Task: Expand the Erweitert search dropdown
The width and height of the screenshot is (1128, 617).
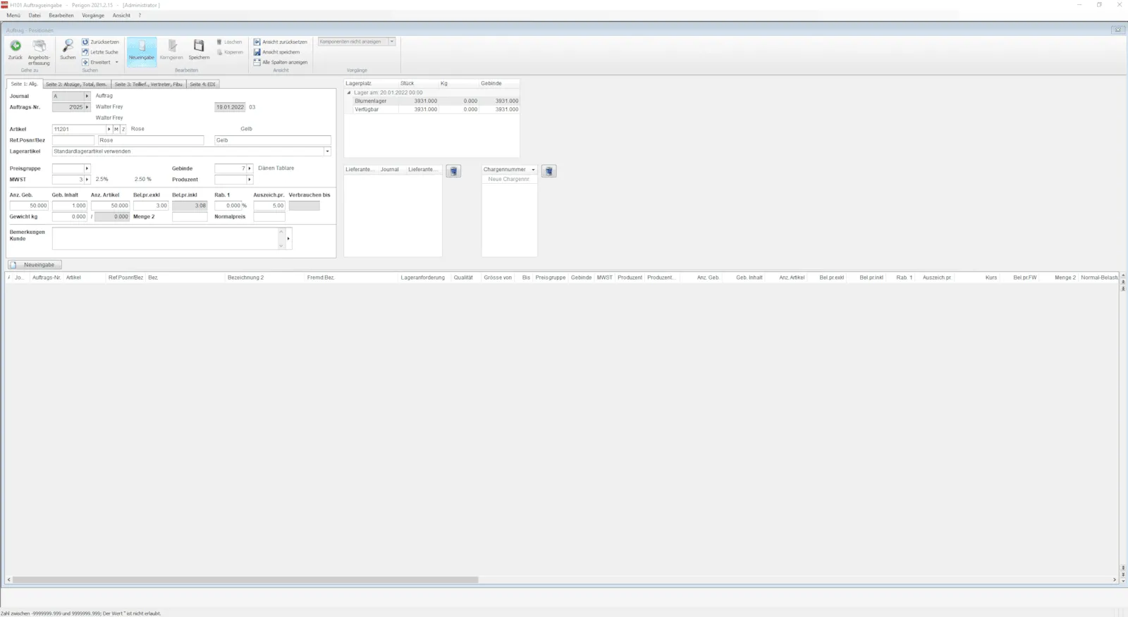Action: click(117, 62)
